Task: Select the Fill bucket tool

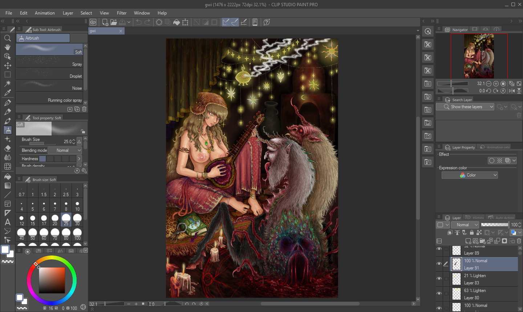Action: pos(7,176)
